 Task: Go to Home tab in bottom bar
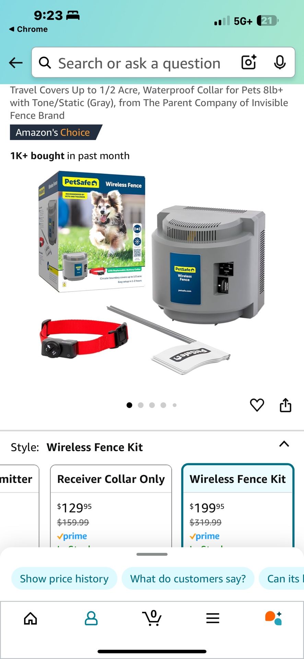coord(31,618)
